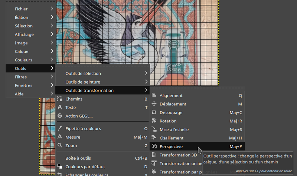Pick the Rotation tool icon
Screen dimensions: 297x176
pos(154,121)
